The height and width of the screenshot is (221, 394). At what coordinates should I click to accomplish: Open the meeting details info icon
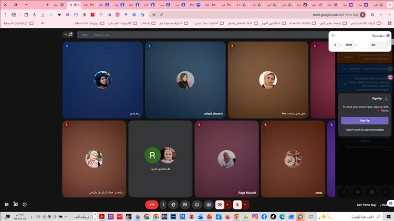click(x=25, y=204)
